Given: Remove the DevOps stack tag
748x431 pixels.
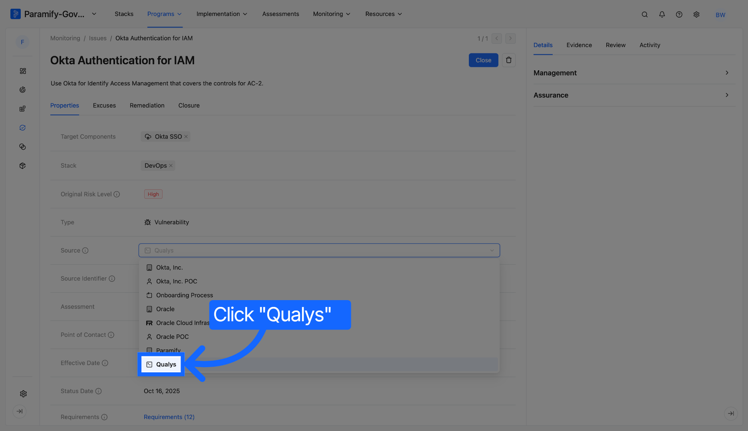Looking at the screenshot, I should pos(171,166).
